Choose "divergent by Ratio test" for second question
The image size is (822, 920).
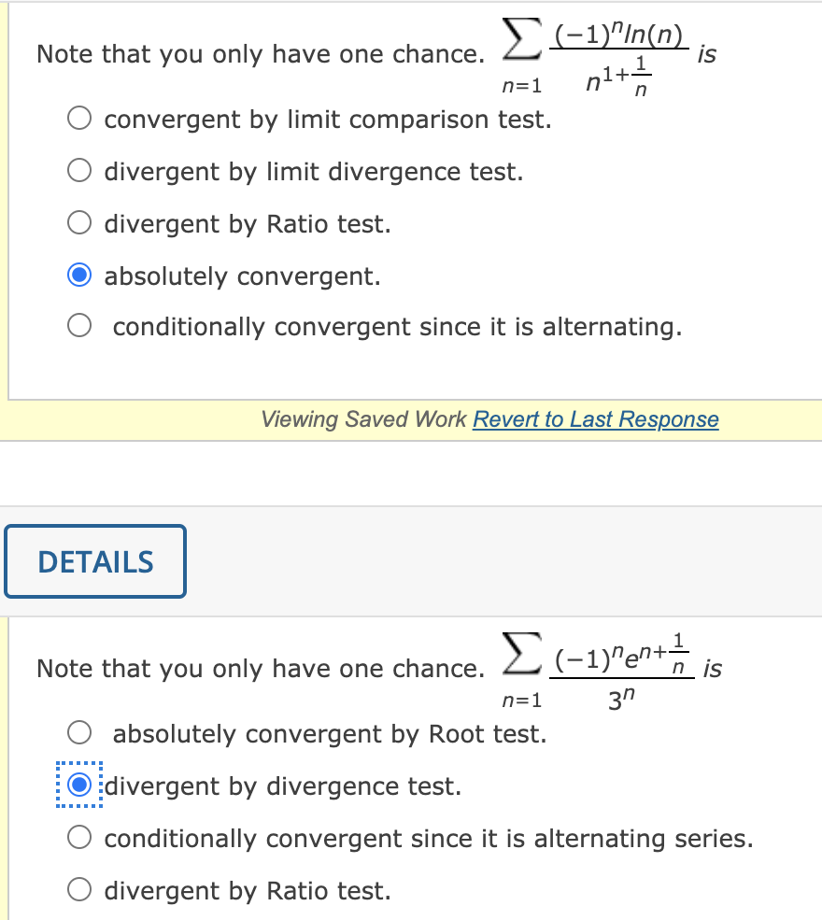pyautogui.click(x=79, y=890)
